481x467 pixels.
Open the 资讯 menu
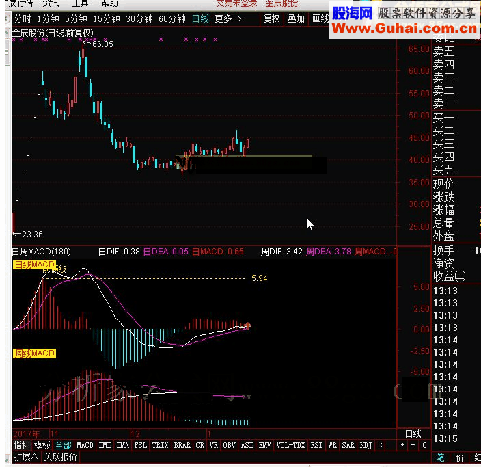pyautogui.click(x=51, y=3)
